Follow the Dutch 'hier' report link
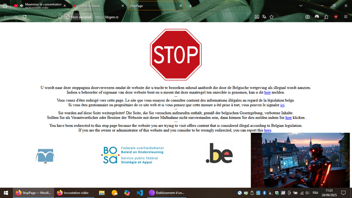 [267, 92]
